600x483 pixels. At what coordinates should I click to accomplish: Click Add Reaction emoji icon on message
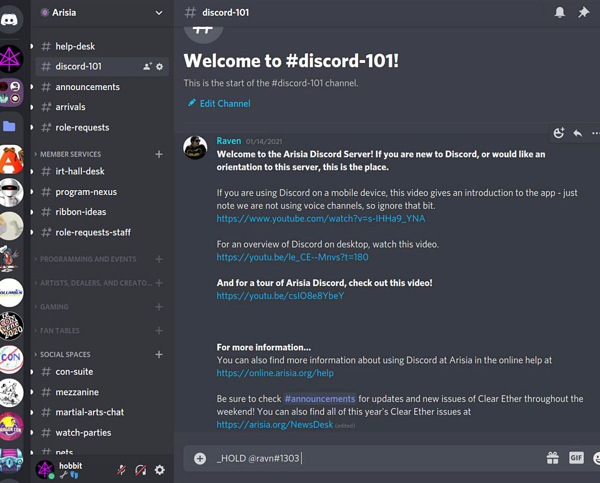click(559, 133)
